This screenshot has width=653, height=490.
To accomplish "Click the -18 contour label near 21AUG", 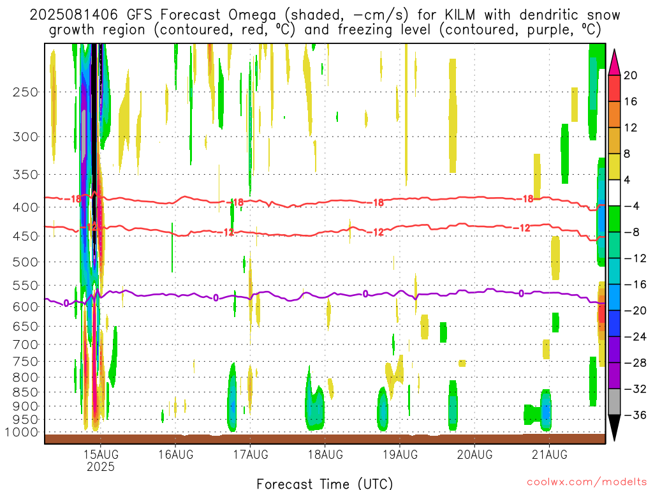I will tap(525, 199).
